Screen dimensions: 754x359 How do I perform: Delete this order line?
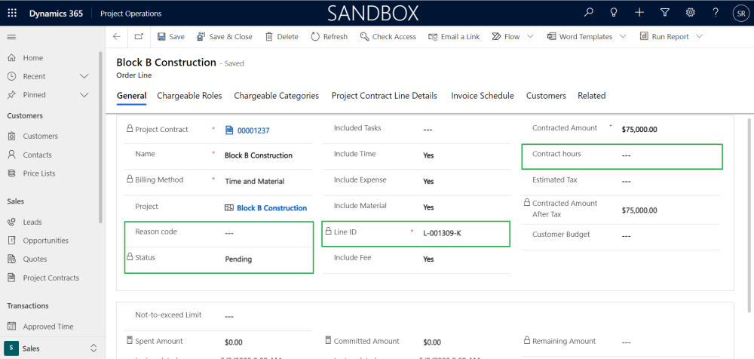tap(282, 36)
